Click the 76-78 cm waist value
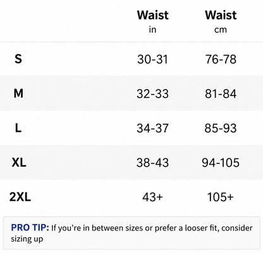The height and width of the screenshot is (253, 263). pos(221,59)
